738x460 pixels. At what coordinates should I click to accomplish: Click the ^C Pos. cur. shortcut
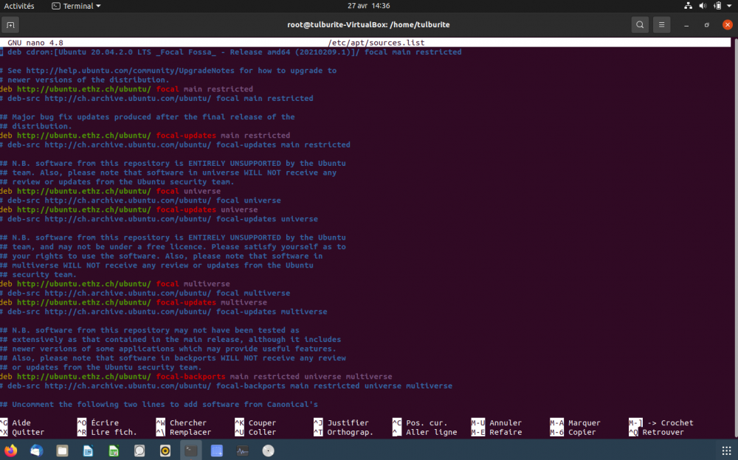click(420, 423)
